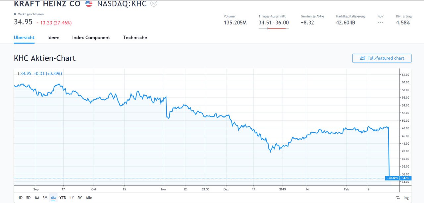424x203 pixels.
Task: Open the Ideen tab
Action: 53,37
